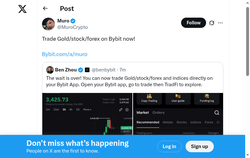
Task: Click the search magnifier icon in the Market panel
Action: [x=217, y=112]
